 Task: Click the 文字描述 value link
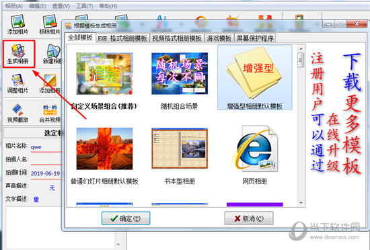pos(36,200)
